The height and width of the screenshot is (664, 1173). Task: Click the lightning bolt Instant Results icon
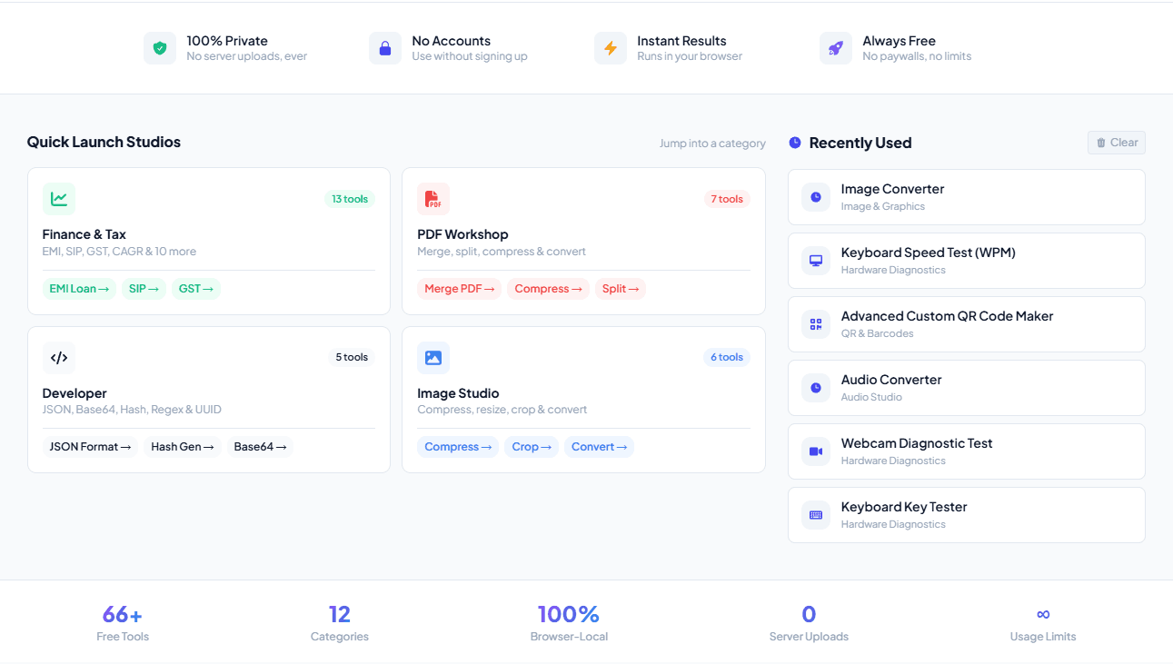tap(611, 48)
